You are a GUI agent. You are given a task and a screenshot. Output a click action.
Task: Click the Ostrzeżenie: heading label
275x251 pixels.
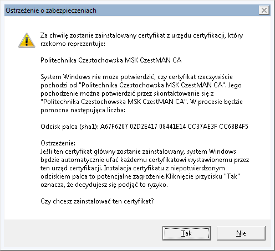tap(58, 143)
